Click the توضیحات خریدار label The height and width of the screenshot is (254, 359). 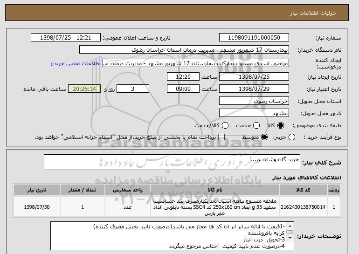(319, 236)
